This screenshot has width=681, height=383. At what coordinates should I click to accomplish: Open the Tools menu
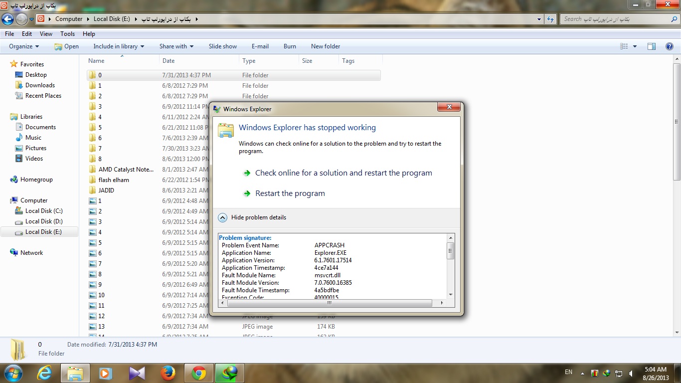pyautogui.click(x=67, y=34)
